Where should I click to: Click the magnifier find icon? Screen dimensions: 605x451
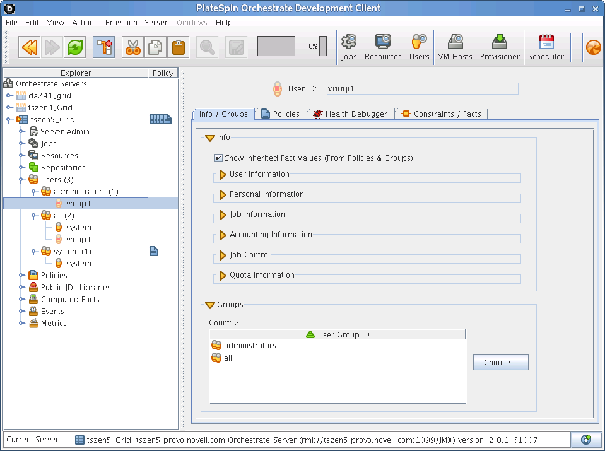(207, 47)
